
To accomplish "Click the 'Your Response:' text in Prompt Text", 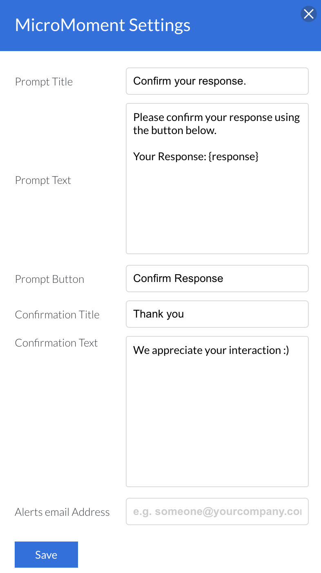I will coord(169,157).
